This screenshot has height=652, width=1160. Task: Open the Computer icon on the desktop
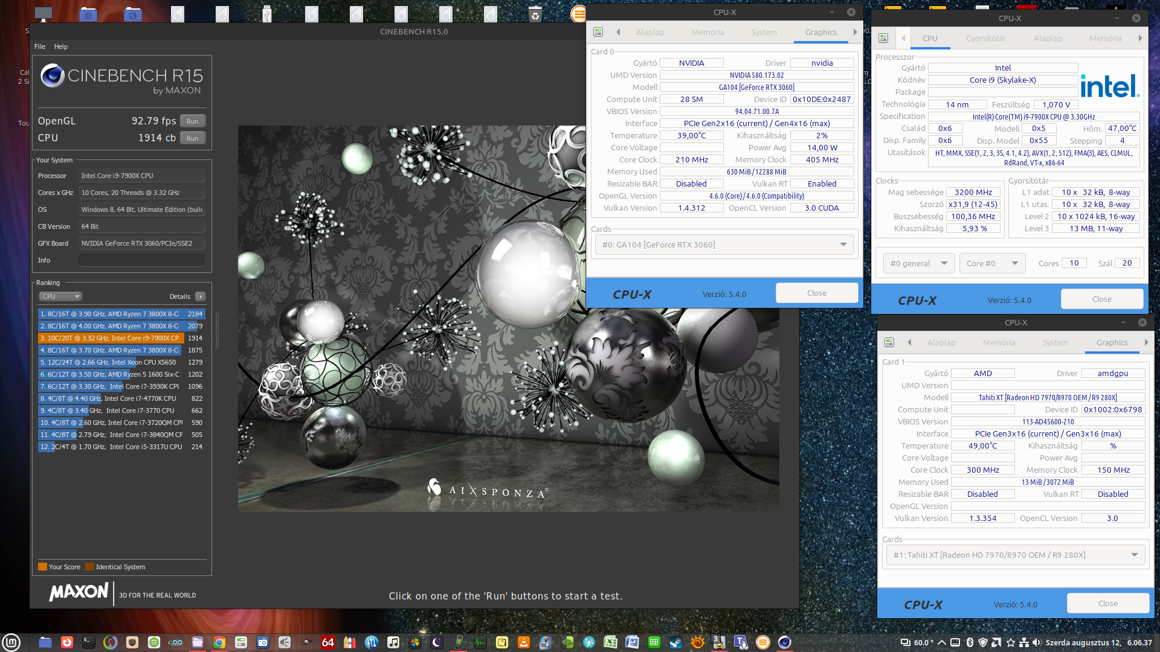point(43,13)
